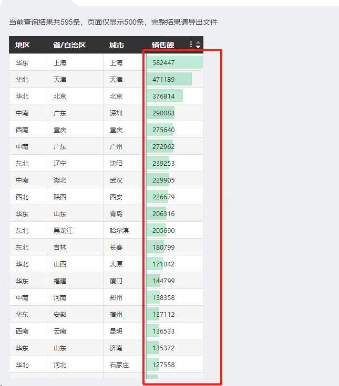The width and height of the screenshot is (339, 386).
Task: Click the 哈尔滨 city cell
Action: 119,230
